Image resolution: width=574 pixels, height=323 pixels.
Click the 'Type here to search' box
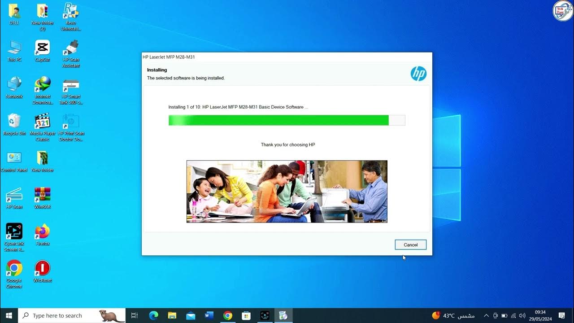(x=72, y=315)
